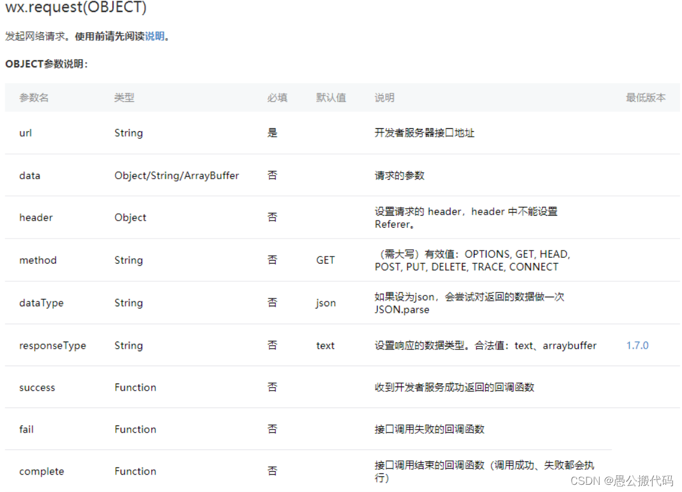Click the String type in dataType row
The image size is (682, 492).
[x=129, y=303]
